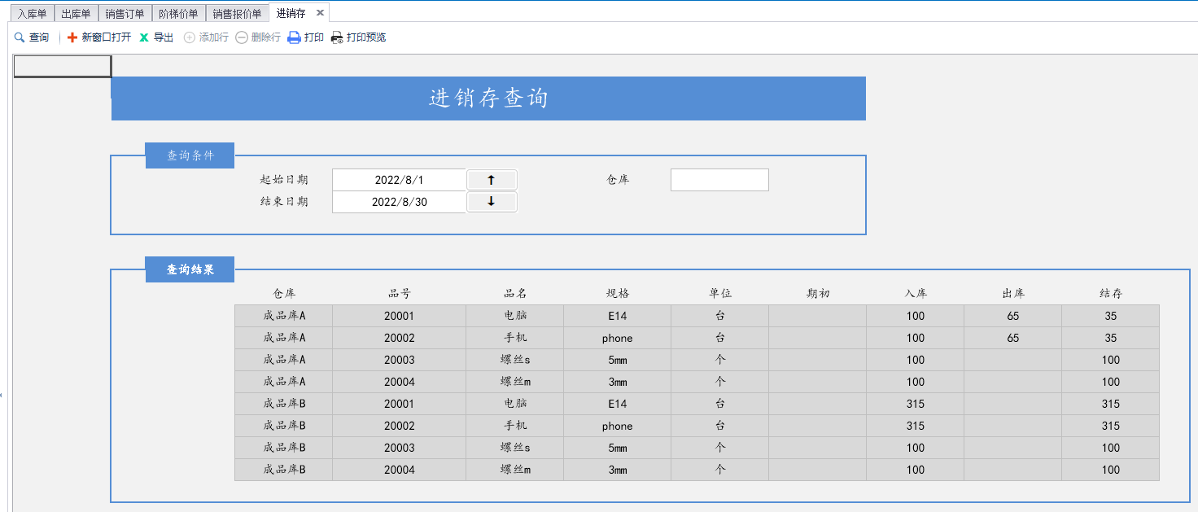
Task: Click the 结束日期 date field
Action: click(399, 202)
